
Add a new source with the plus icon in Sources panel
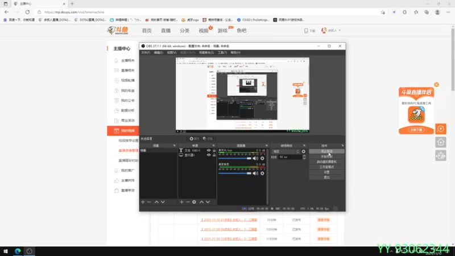181,202
